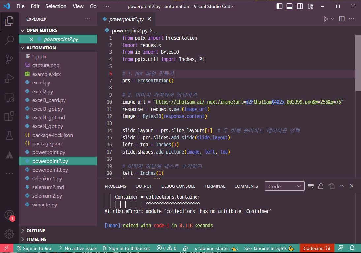Viewport: 361px width, 253px height.
Task: Open the Search view in activity bar
Action: [9, 40]
